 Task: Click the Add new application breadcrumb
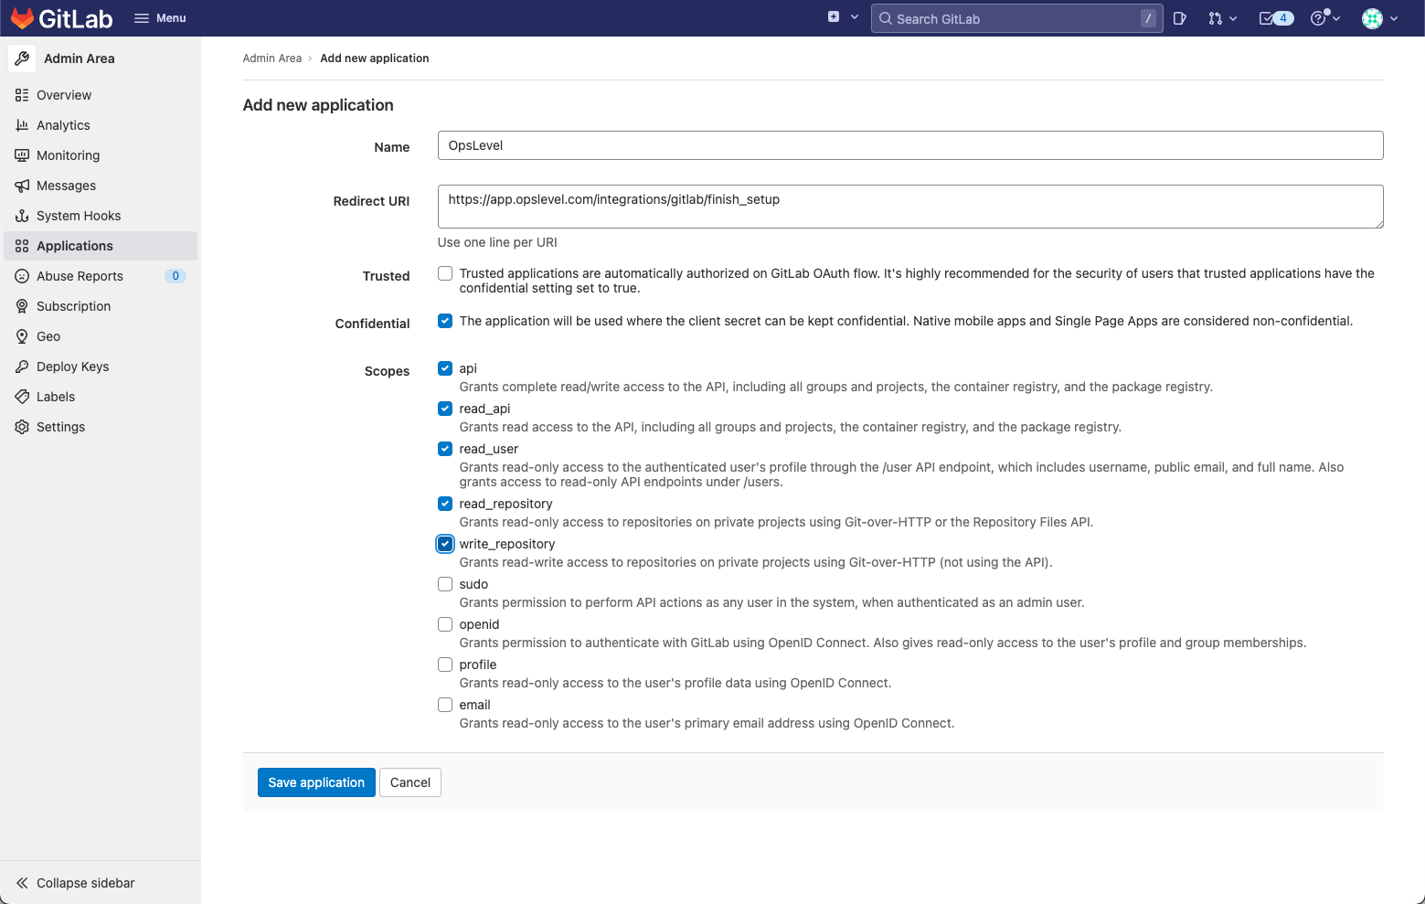(375, 58)
